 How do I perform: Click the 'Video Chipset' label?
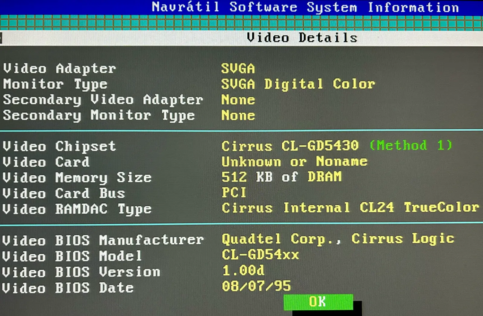point(59,147)
